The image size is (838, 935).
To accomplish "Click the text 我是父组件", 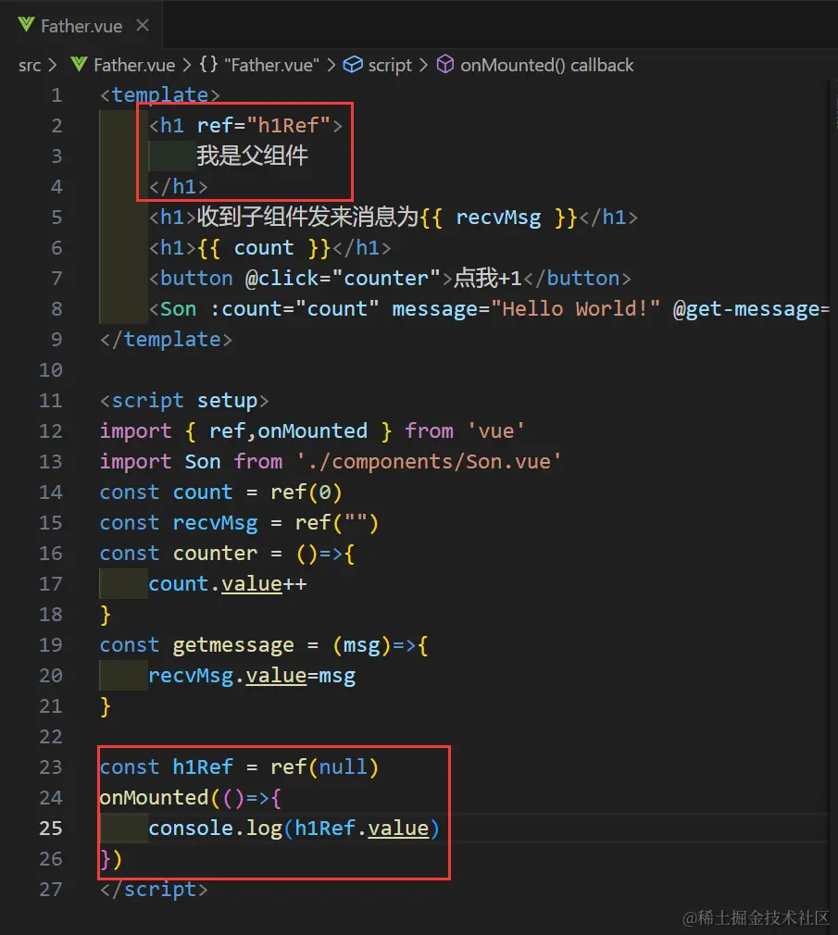I will [252, 156].
